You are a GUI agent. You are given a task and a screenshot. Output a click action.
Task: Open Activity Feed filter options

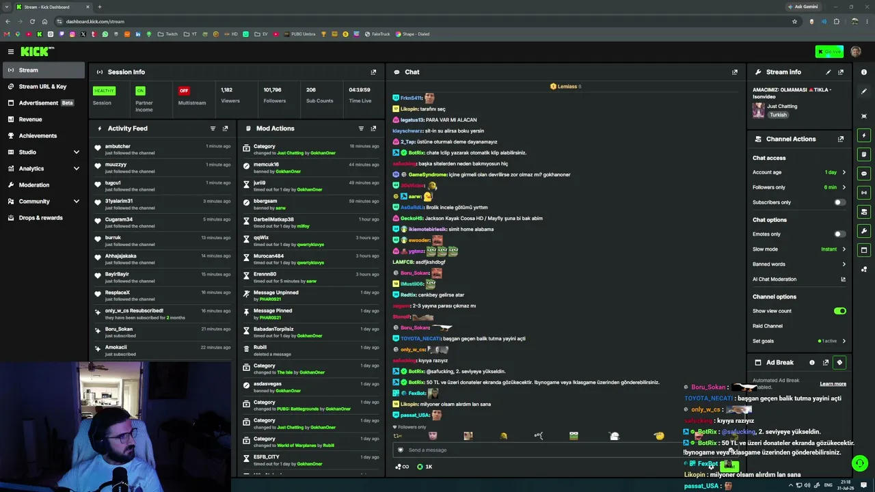213,128
